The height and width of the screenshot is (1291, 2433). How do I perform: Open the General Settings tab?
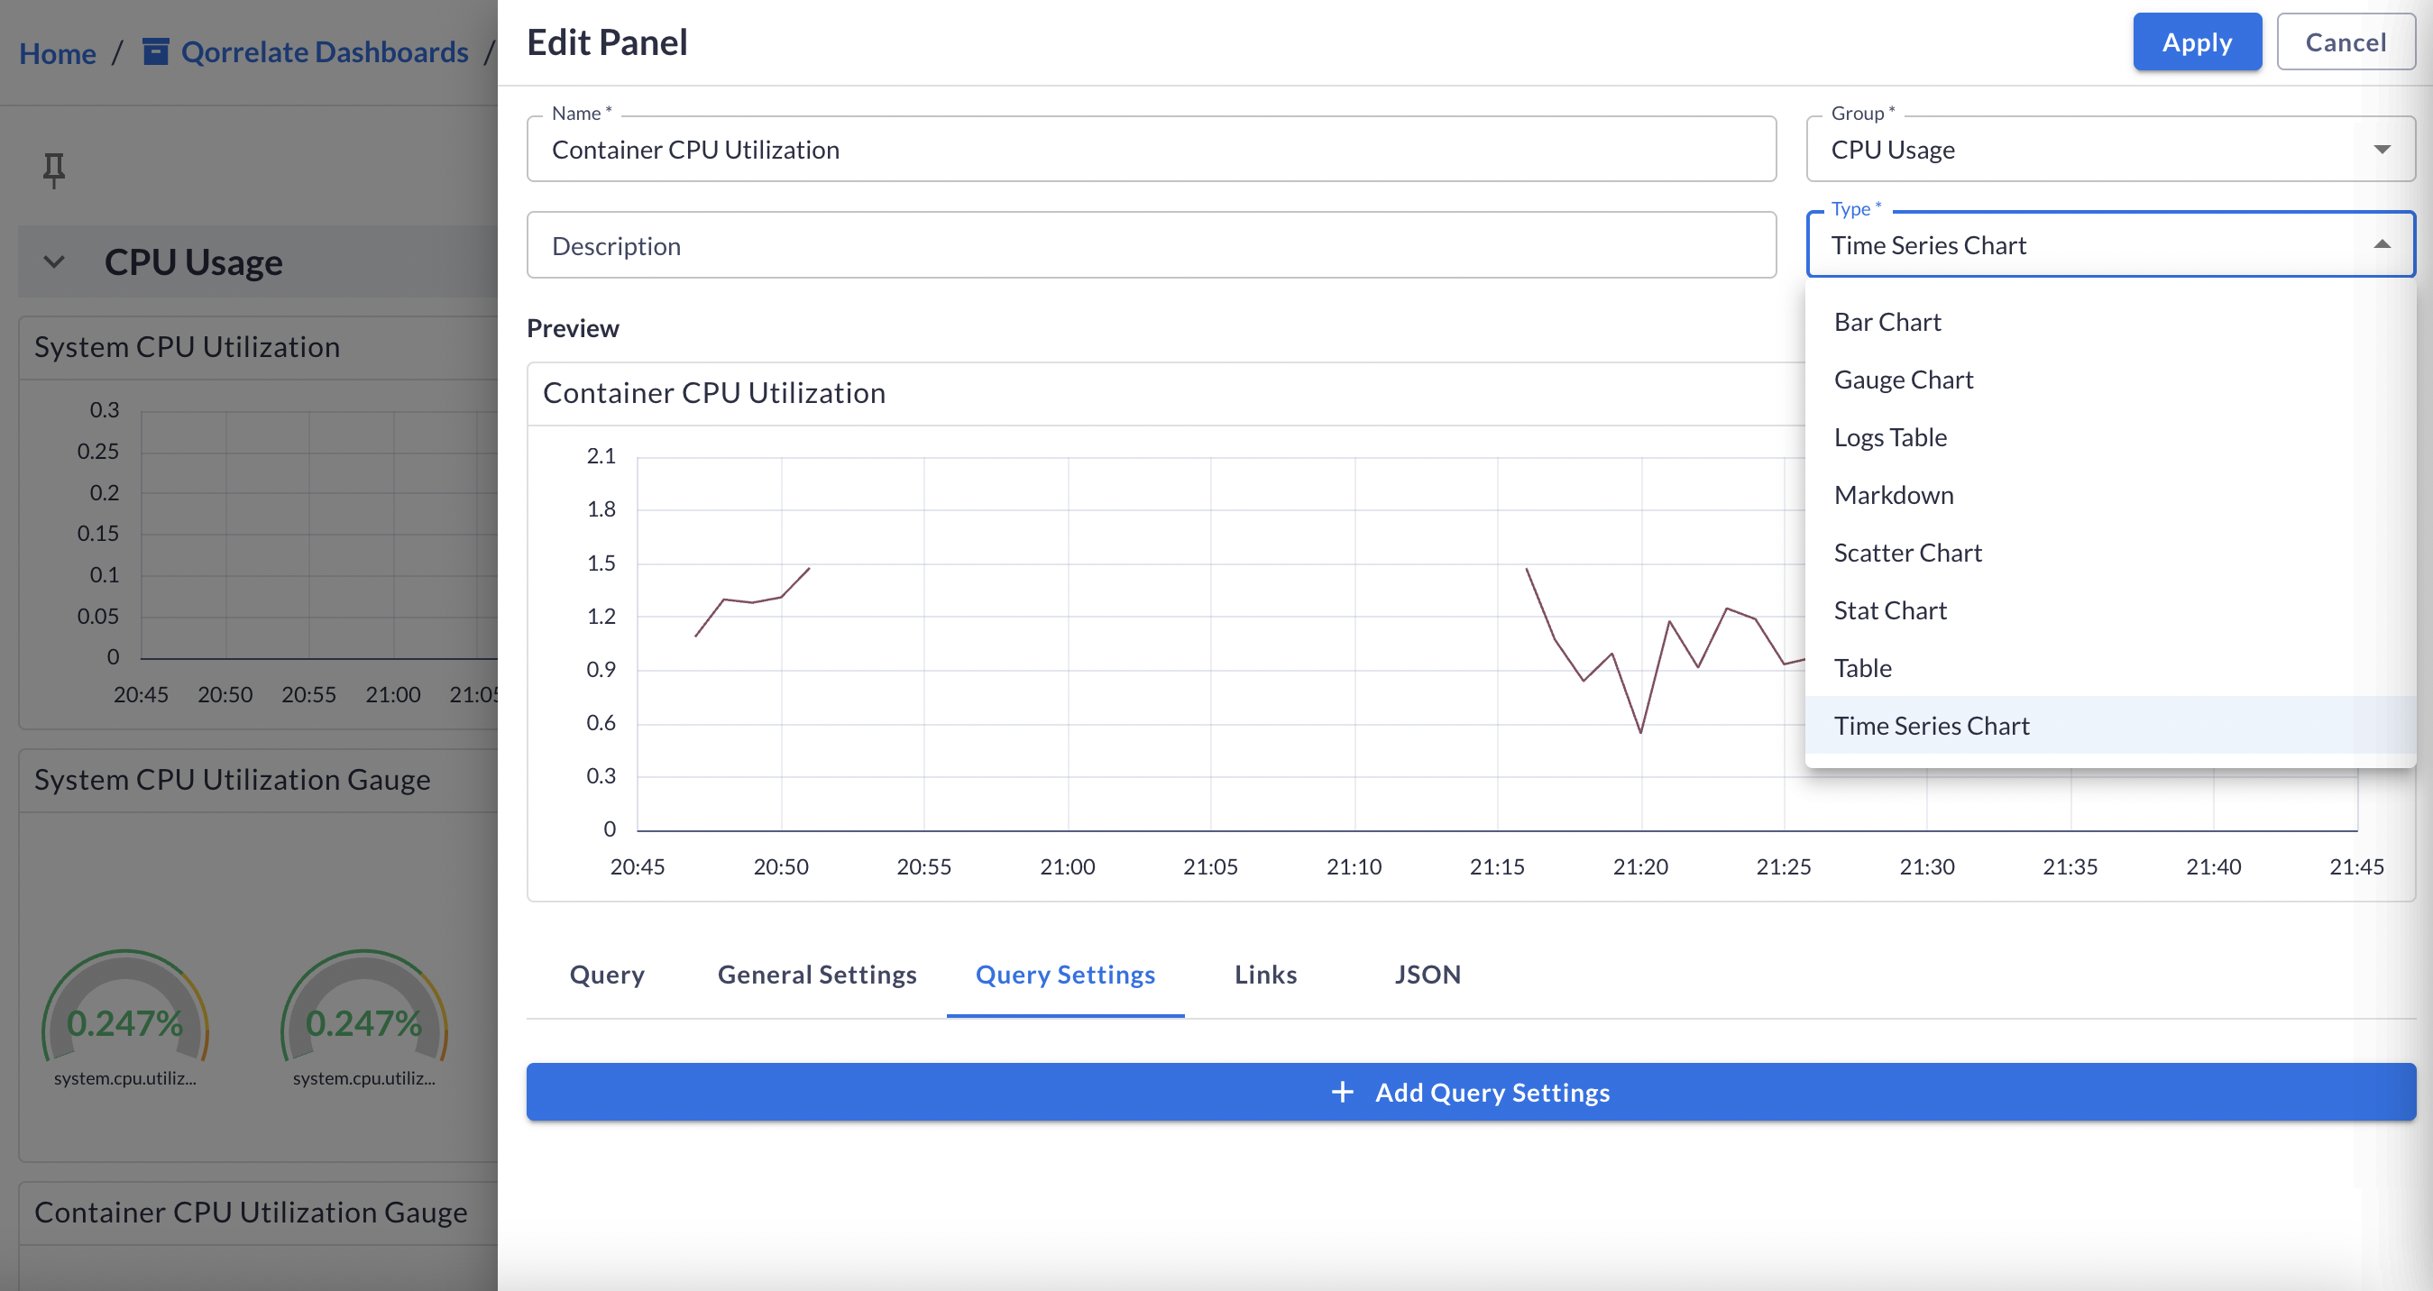pos(816,974)
